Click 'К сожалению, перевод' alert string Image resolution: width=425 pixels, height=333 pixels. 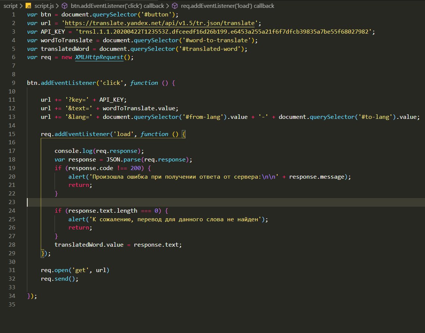(175, 219)
